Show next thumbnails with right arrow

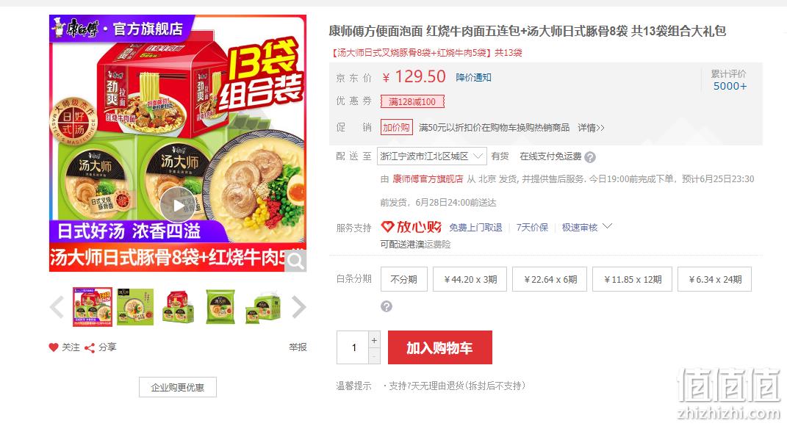click(x=298, y=307)
